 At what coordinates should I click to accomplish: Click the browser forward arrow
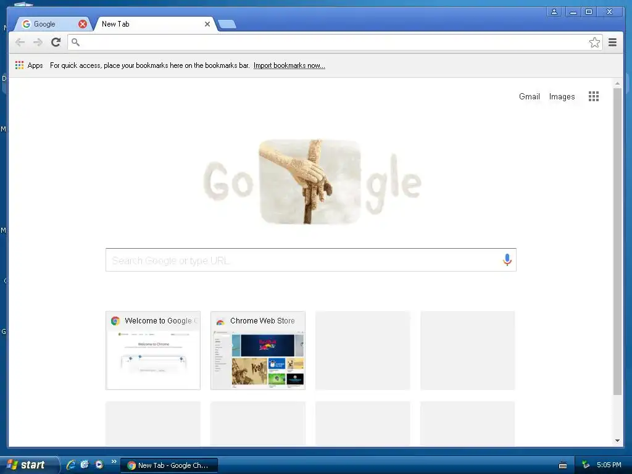pos(38,43)
